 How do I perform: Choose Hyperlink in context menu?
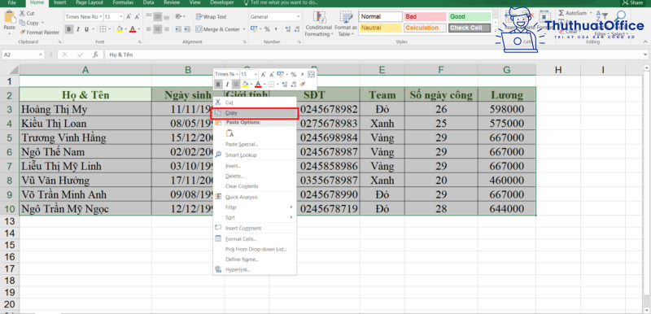click(255, 269)
